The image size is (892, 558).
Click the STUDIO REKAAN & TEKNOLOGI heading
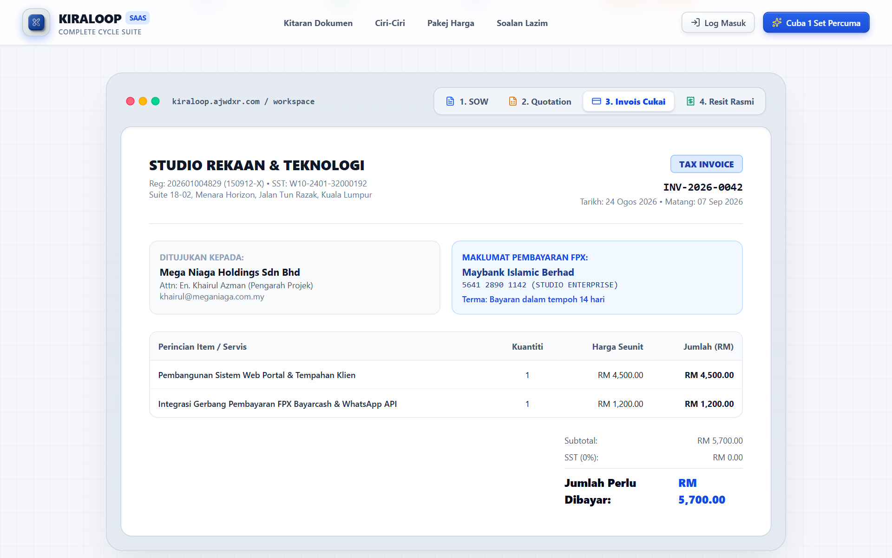(256, 165)
